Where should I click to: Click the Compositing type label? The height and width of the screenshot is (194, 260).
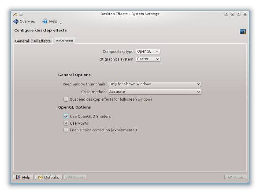tap(119, 52)
